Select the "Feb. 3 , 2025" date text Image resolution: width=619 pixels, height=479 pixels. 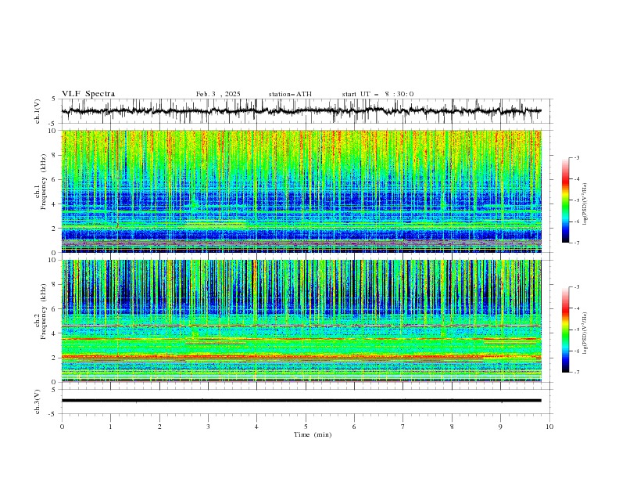coord(218,94)
